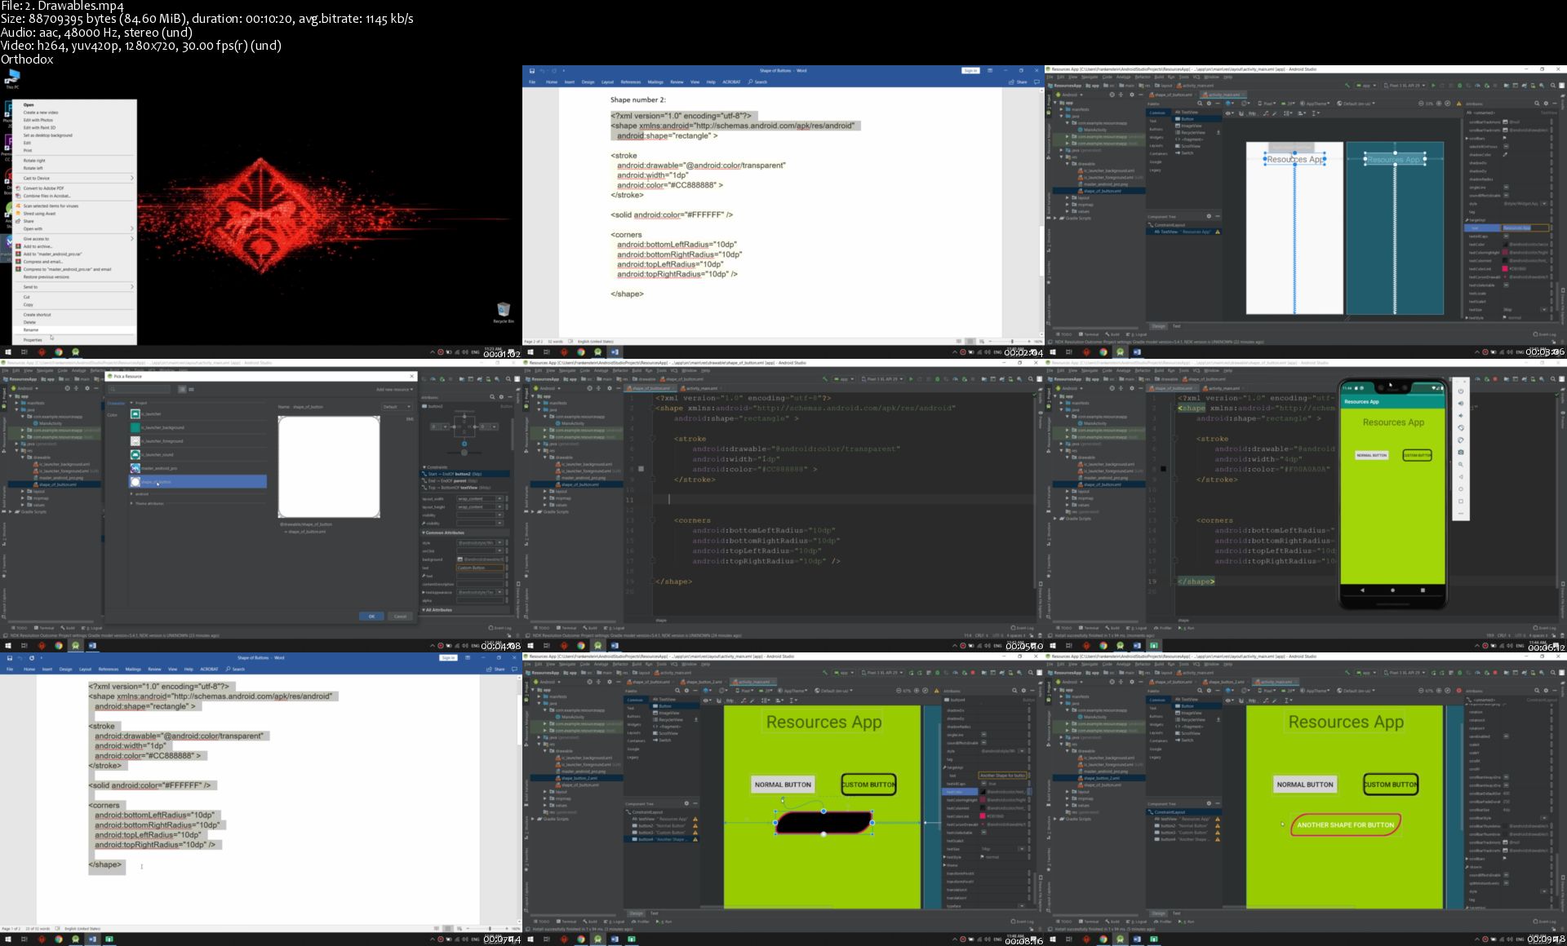This screenshot has height=946, width=1567.
Task: Switch Pick a Resource to grid view
Action: coord(191,389)
